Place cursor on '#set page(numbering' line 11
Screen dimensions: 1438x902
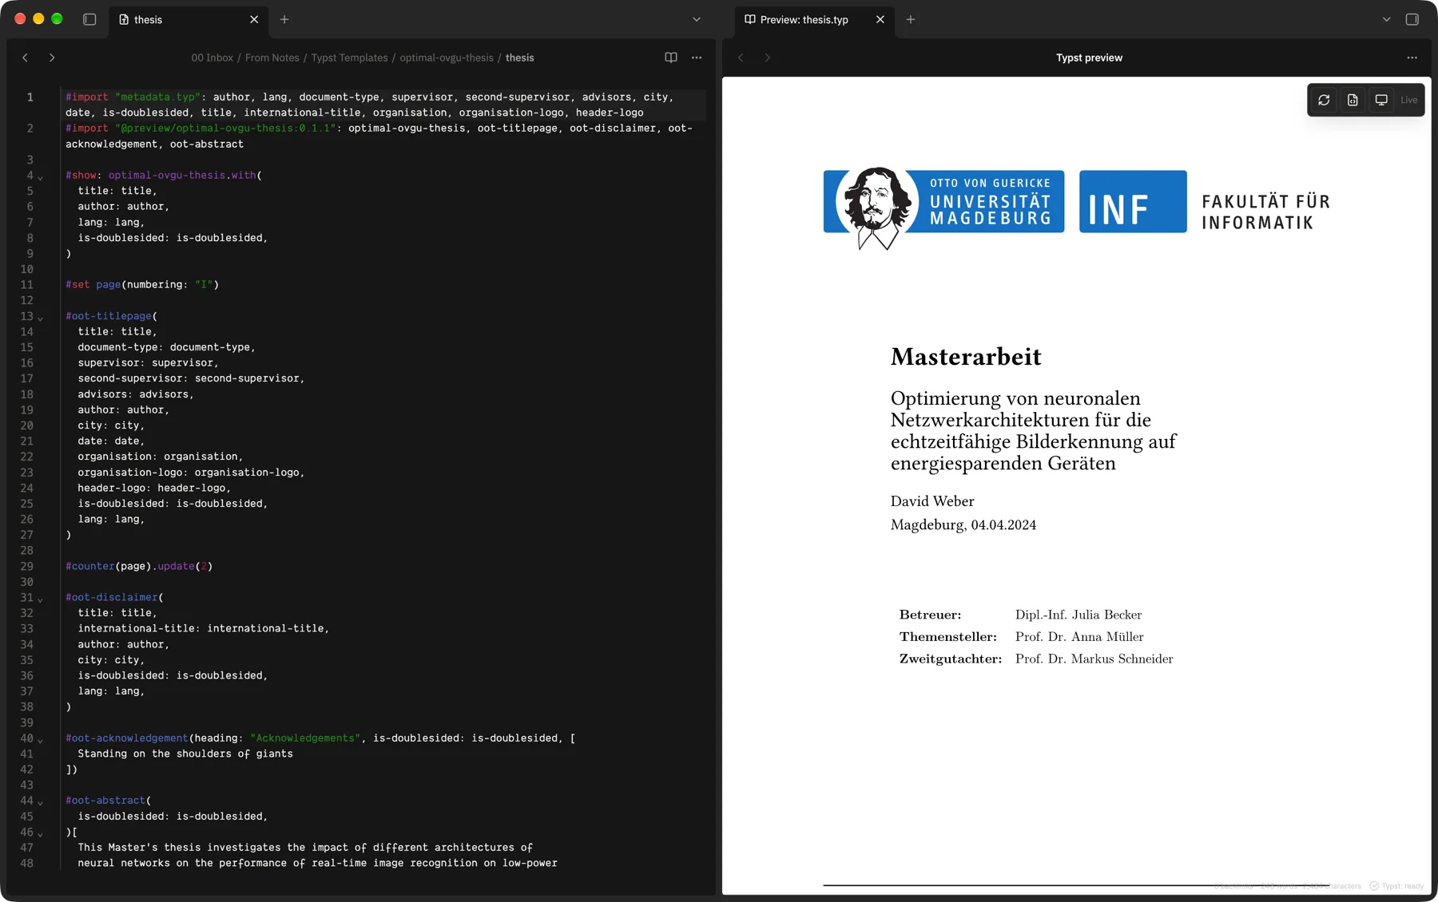point(142,285)
